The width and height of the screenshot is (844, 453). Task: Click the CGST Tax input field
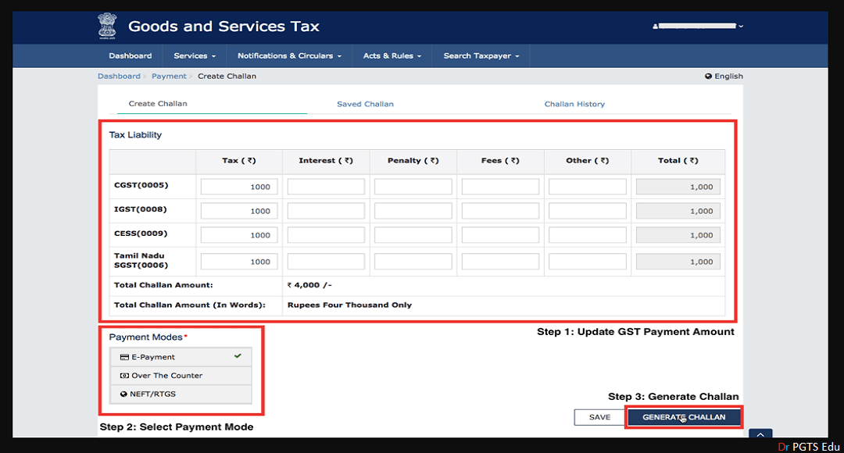(x=239, y=187)
